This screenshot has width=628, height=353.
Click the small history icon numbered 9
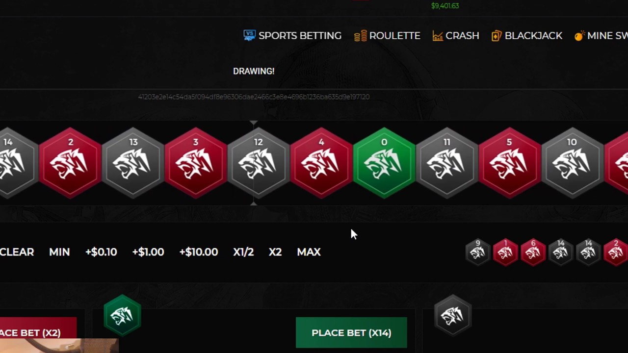[x=478, y=252]
